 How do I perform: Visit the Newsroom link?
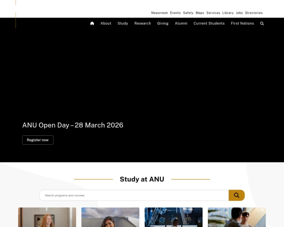[160, 13]
